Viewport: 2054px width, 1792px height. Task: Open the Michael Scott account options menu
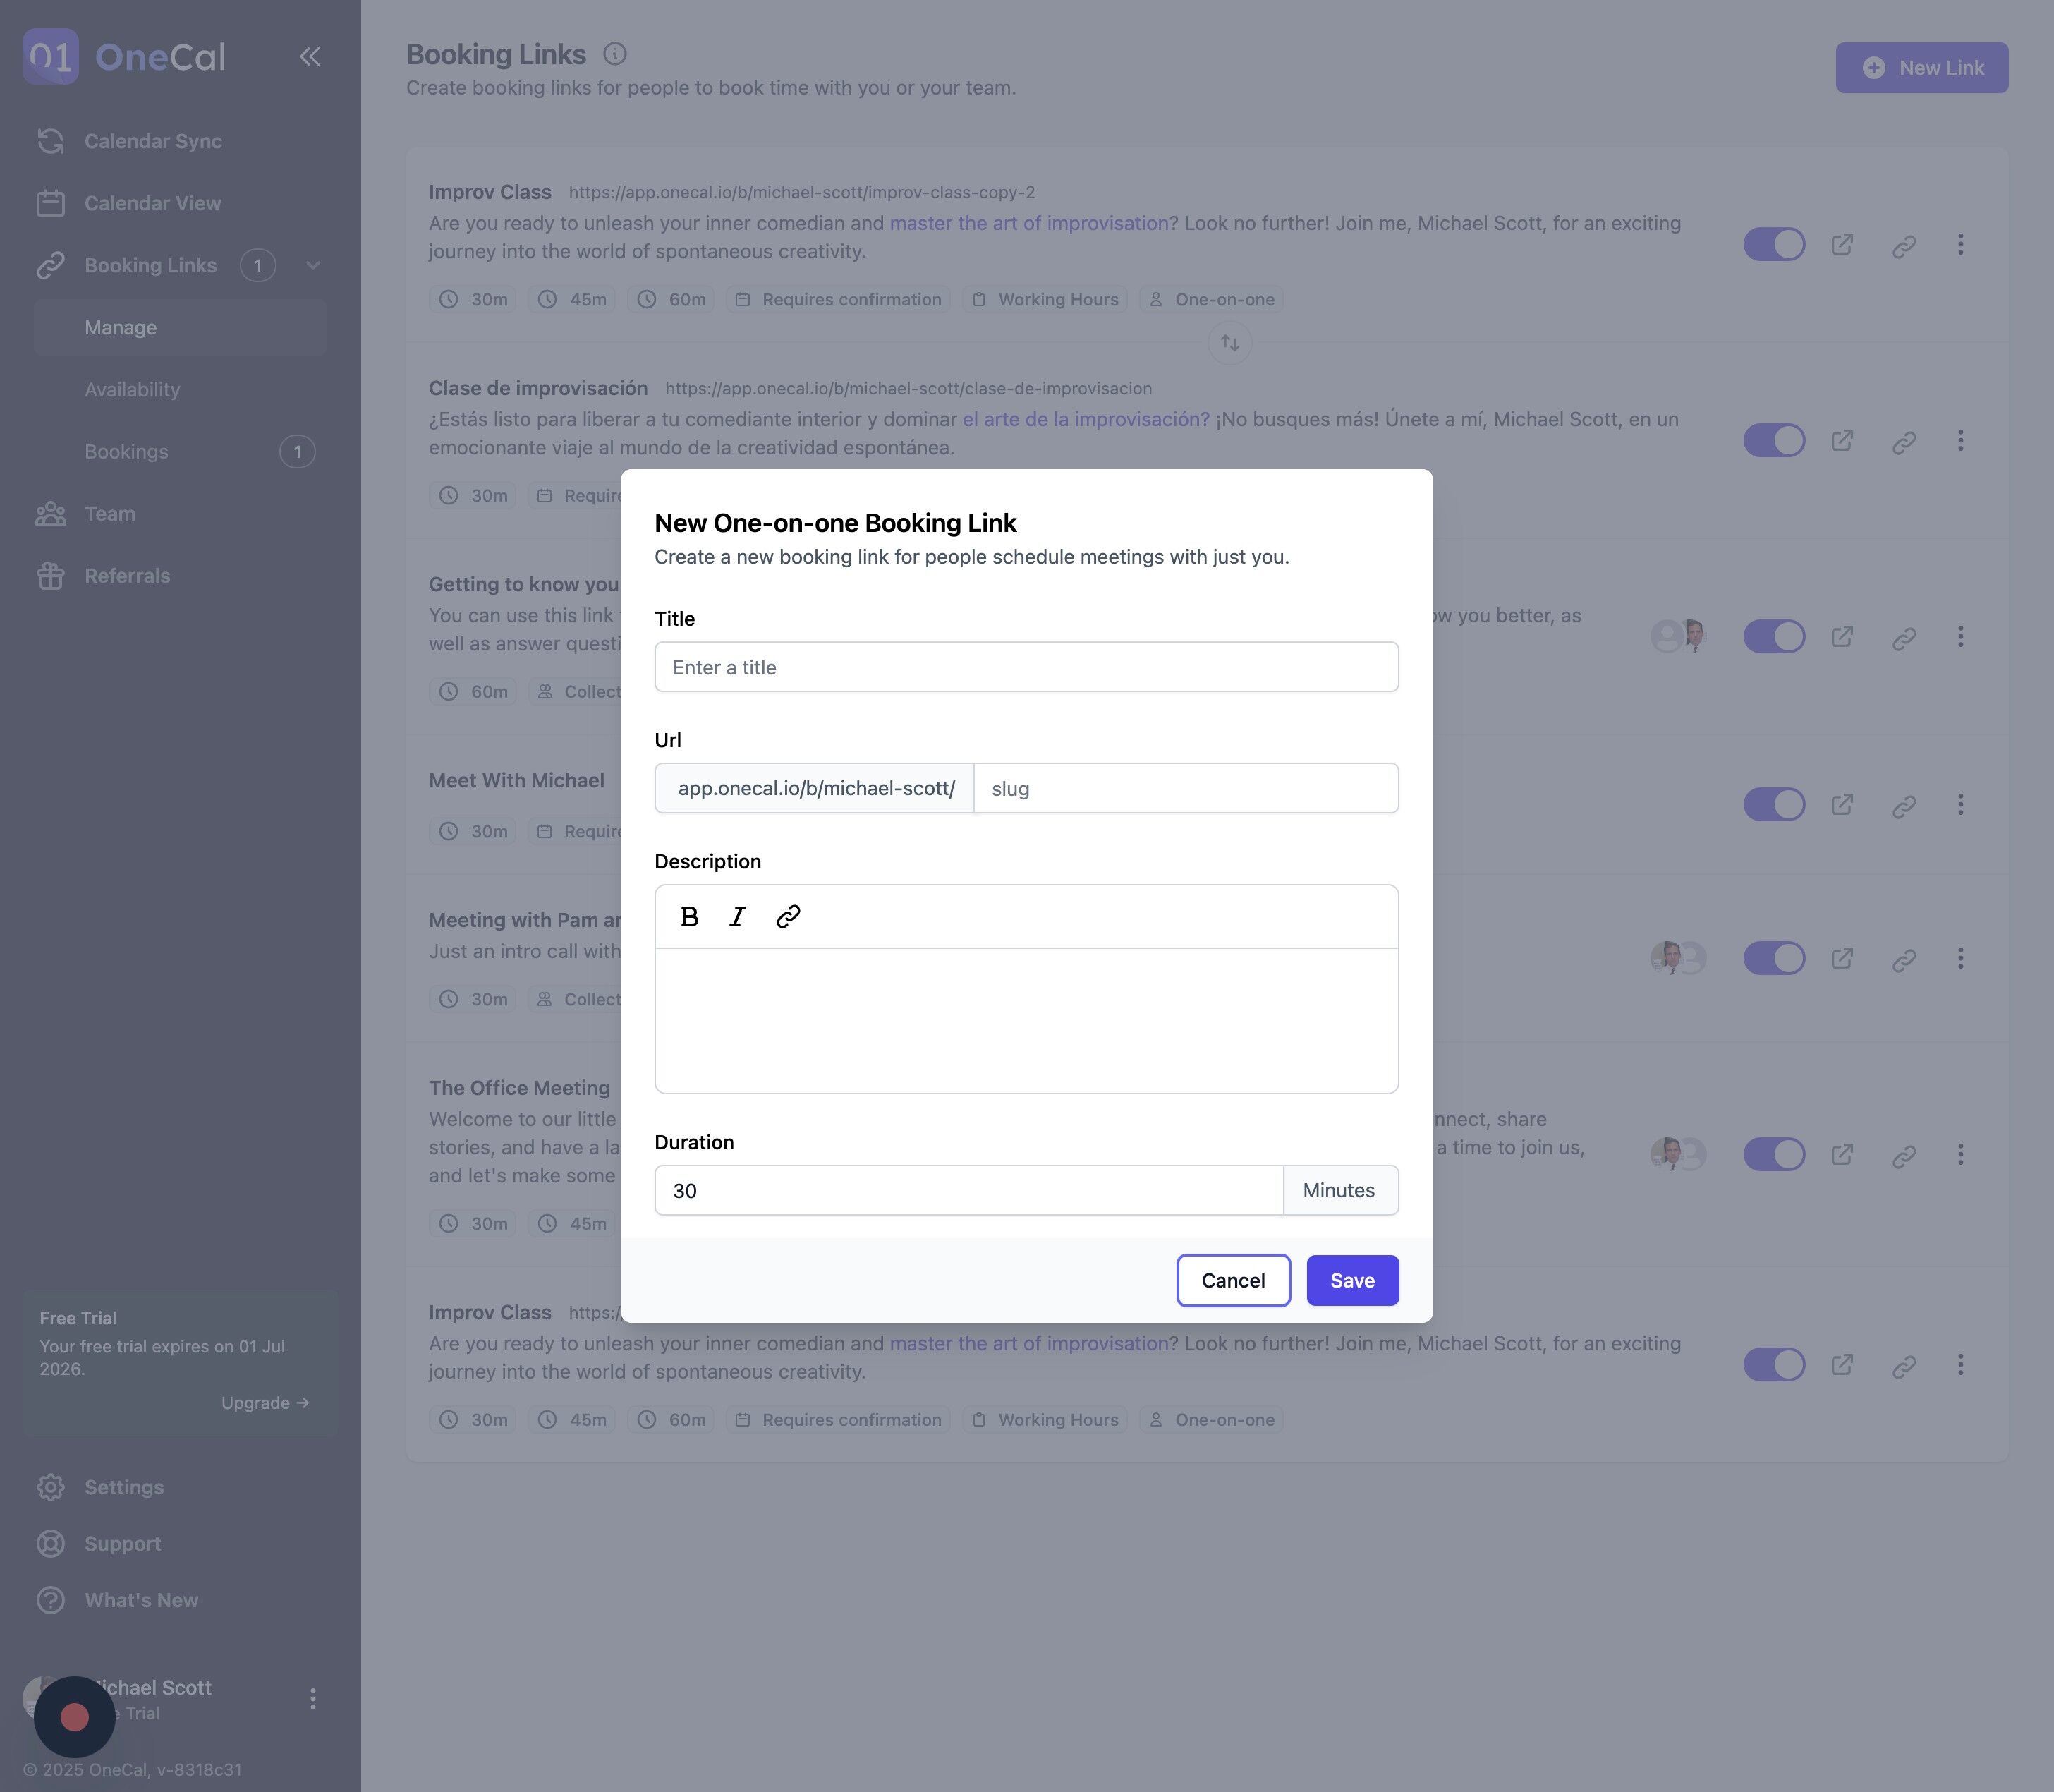313,1699
